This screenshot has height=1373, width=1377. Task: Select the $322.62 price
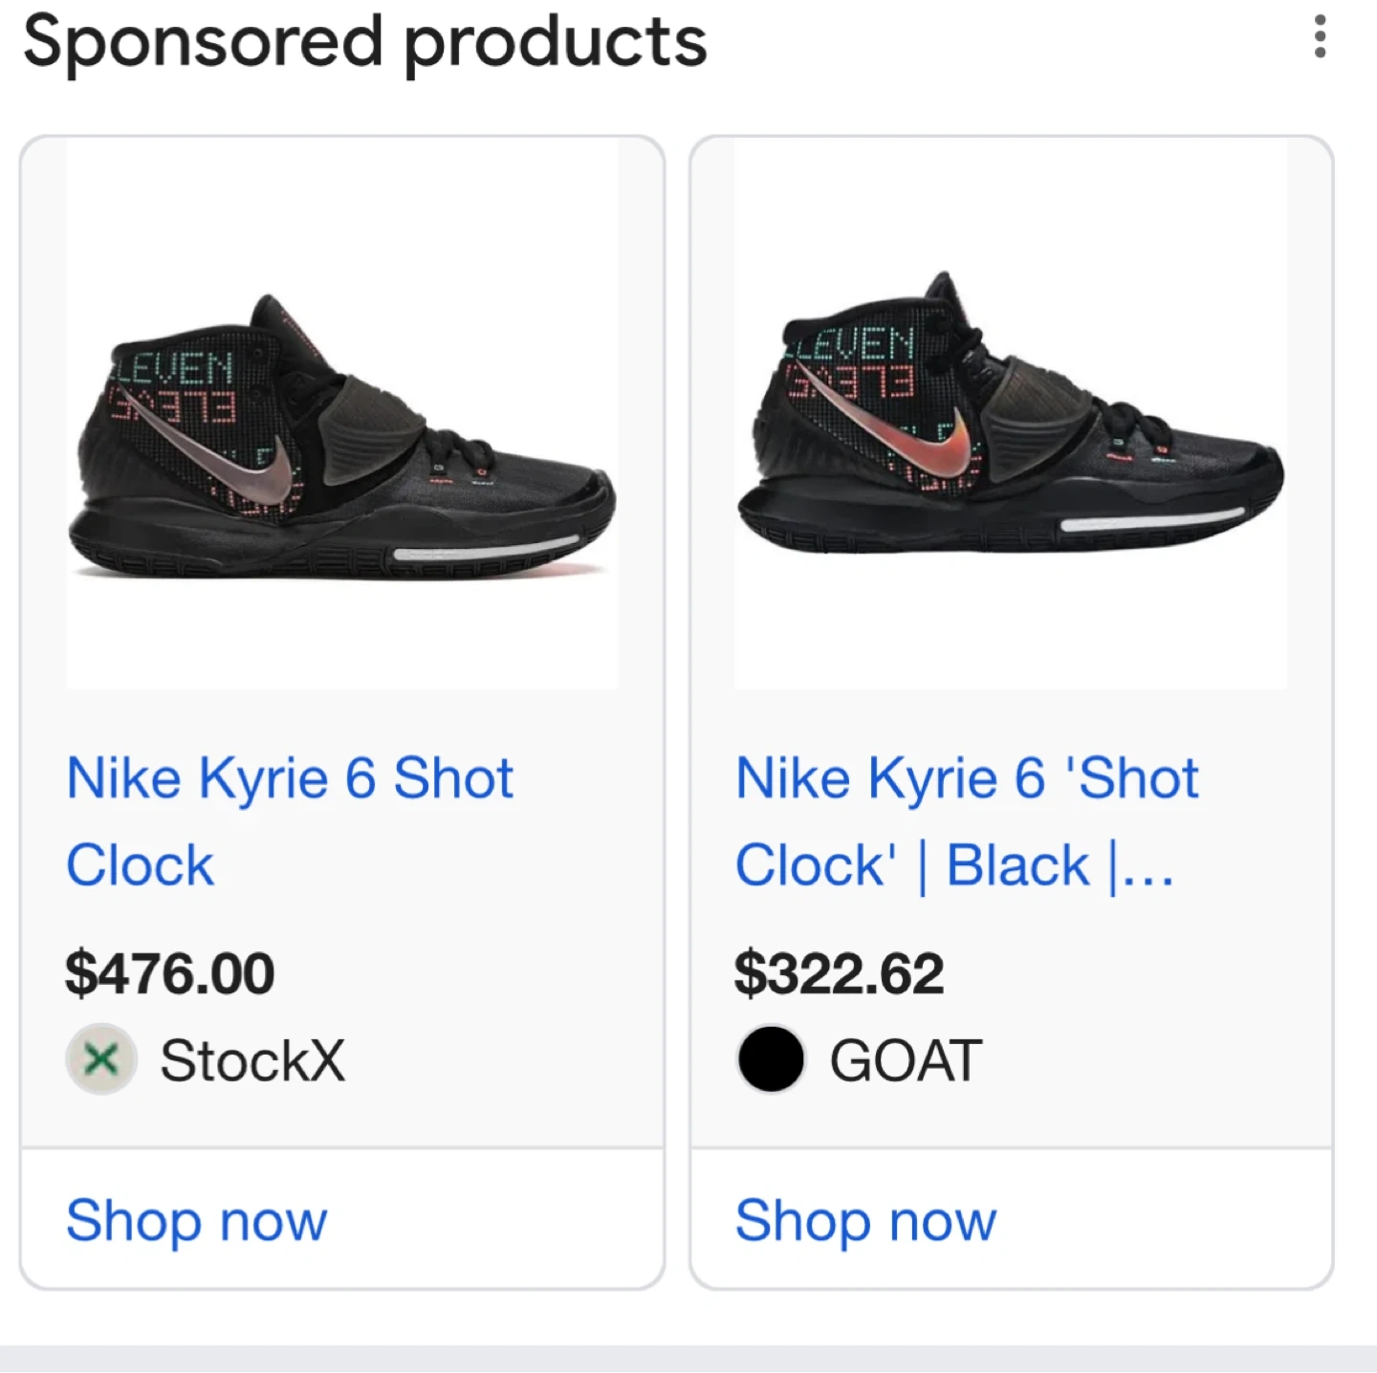840,973
